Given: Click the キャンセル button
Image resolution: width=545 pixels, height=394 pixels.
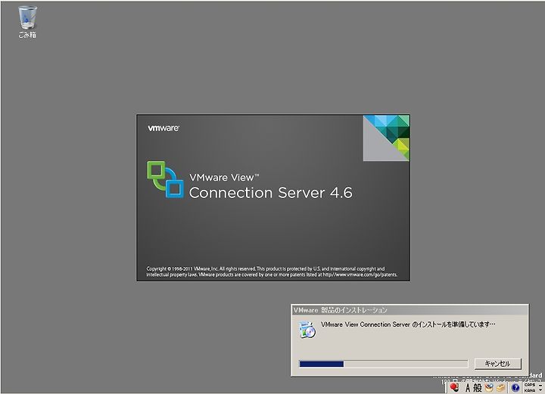Looking at the screenshot, I should click(x=497, y=364).
